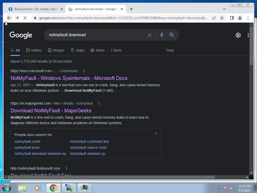
Task: Search for notmyfault windows xp
Action: pos(88,154)
